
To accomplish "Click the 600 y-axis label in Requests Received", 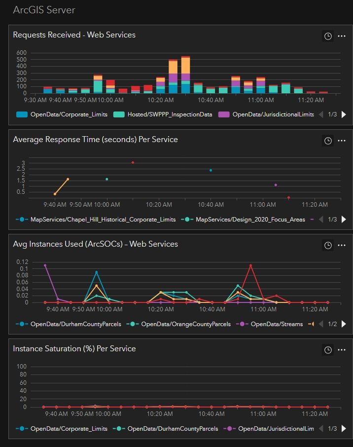I will [x=21, y=53].
